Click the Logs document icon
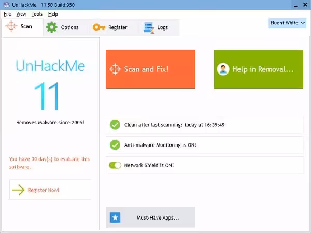The width and height of the screenshot is (311, 233). (x=149, y=27)
